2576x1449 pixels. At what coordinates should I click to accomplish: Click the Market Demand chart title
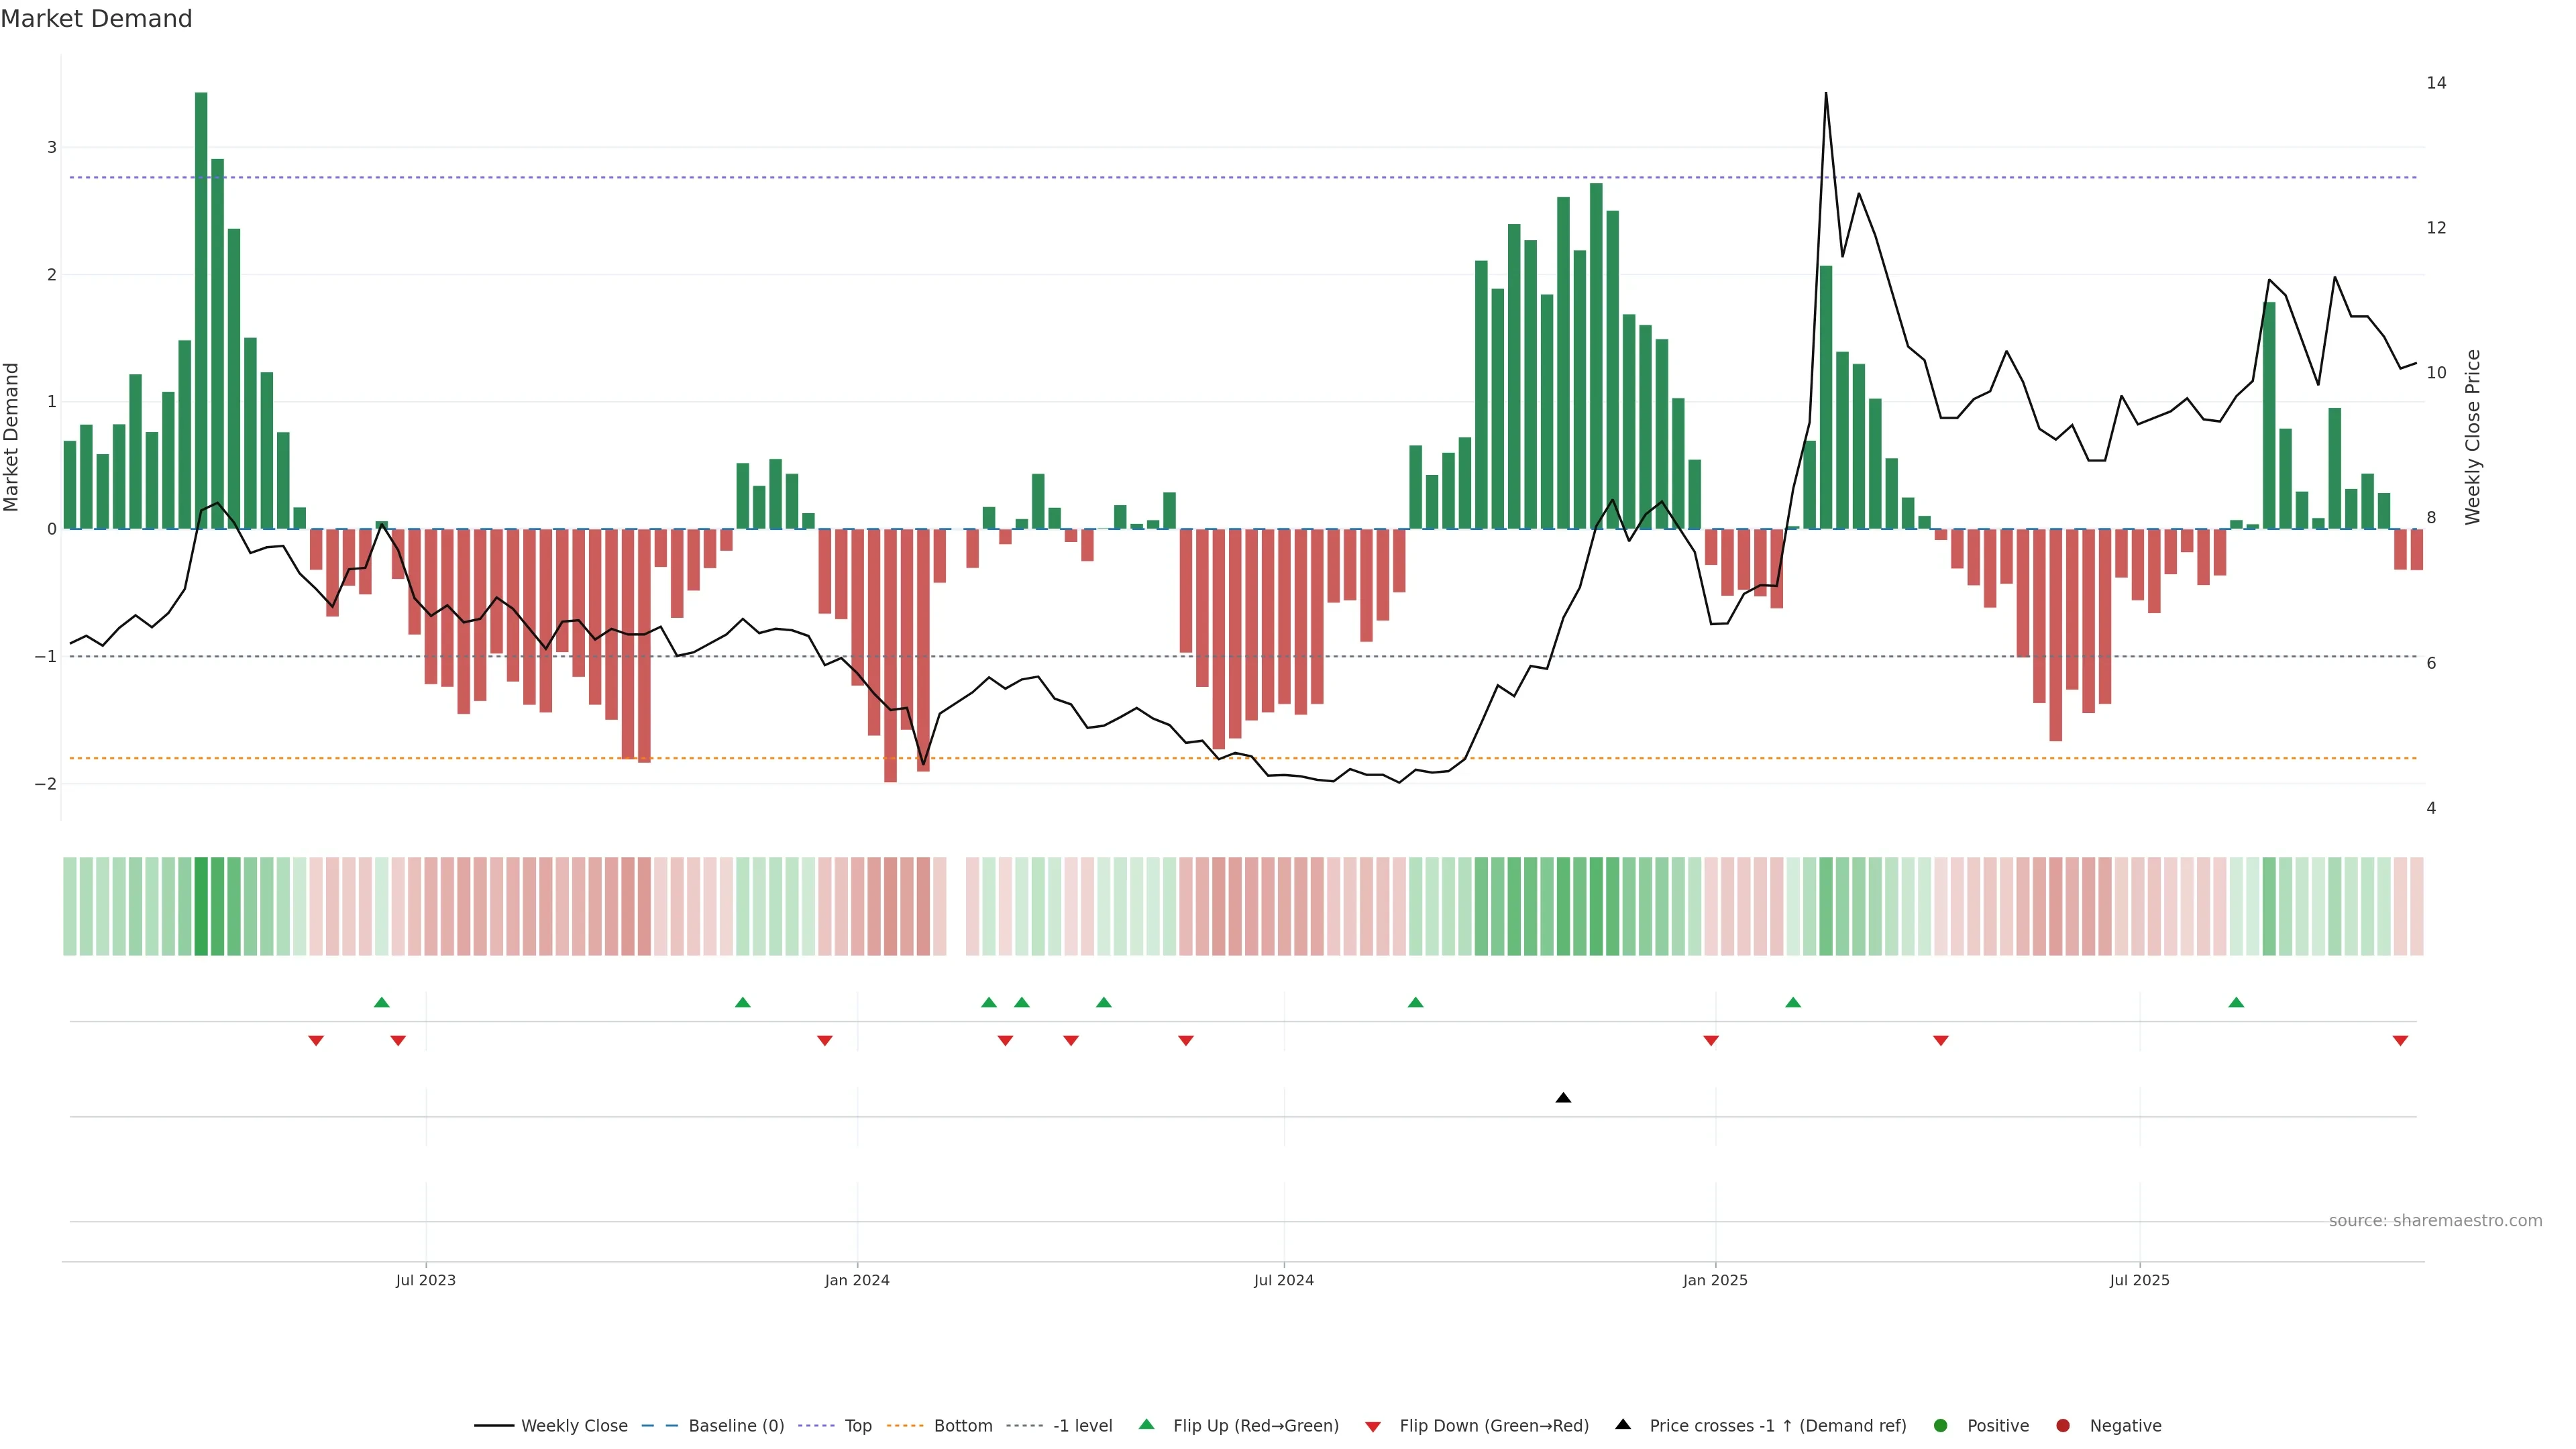point(96,19)
